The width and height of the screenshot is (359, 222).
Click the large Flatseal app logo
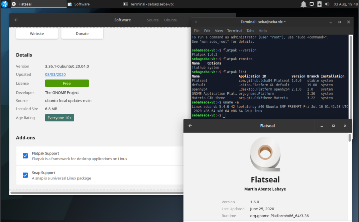click(x=265, y=154)
